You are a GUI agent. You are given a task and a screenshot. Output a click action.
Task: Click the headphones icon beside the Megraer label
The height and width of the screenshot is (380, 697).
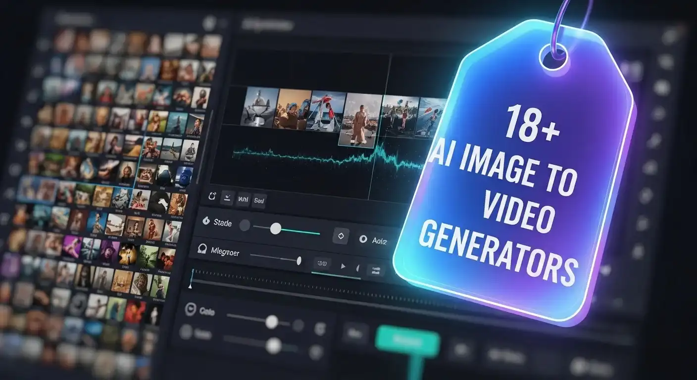coord(202,250)
